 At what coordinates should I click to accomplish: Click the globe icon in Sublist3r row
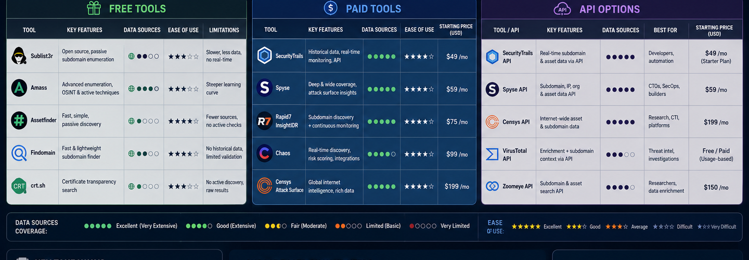point(132,56)
